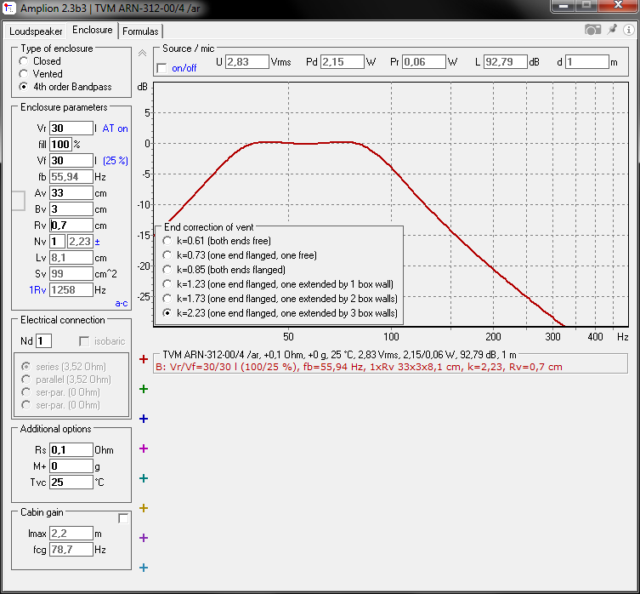
Task: Open the info icon at top right
Action: pos(629,30)
